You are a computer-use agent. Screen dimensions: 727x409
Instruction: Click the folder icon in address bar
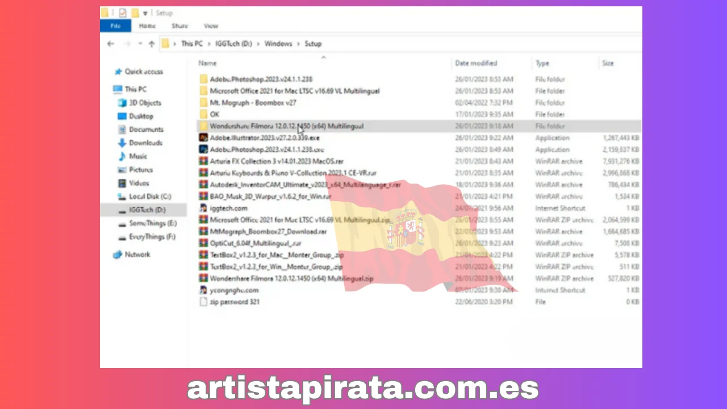[166, 44]
